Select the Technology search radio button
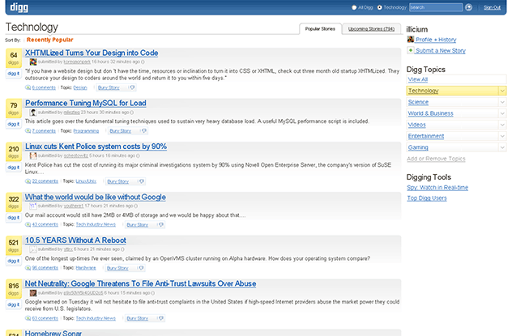Image resolution: width=512 pixels, height=336 pixels. coord(379,7)
